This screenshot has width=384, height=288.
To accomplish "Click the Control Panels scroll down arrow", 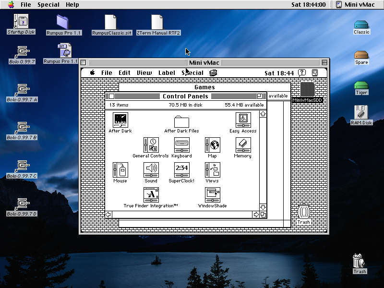I will point(263,207).
